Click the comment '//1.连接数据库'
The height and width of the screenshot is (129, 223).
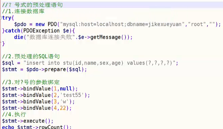(23, 11)
